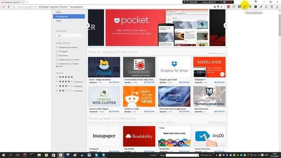Click the black pencil extension icon
This screenshot has height=158, width=281.
[261, 7]
